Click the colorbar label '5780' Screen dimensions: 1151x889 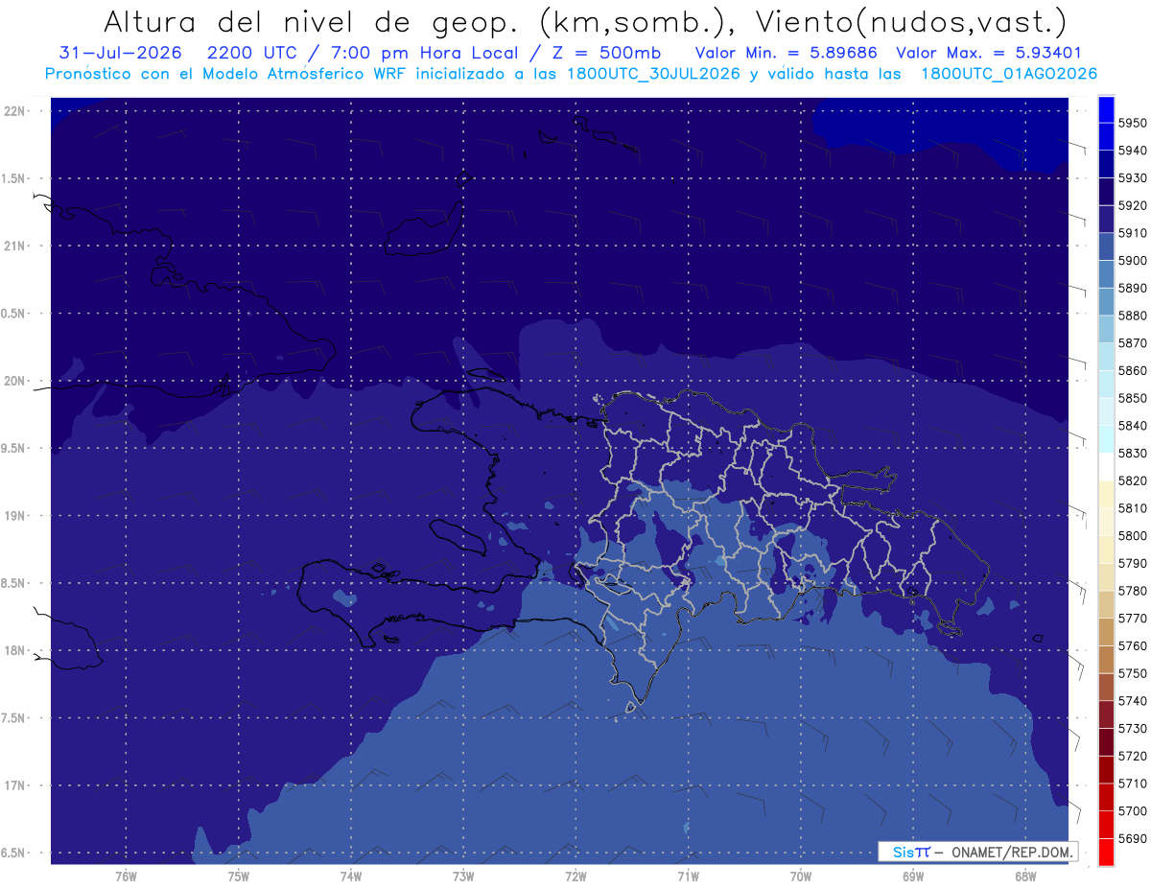(x=1132, y=591)
